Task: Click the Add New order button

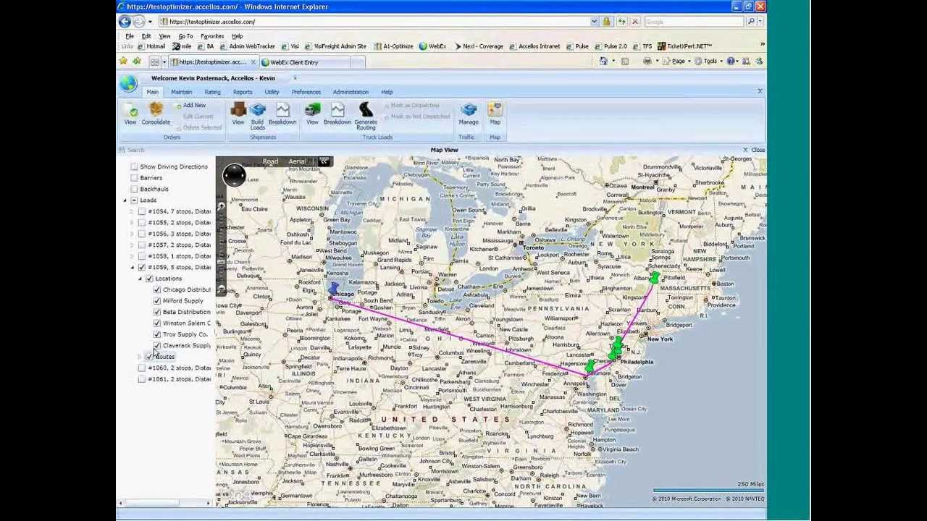Action: pos(191,106)
